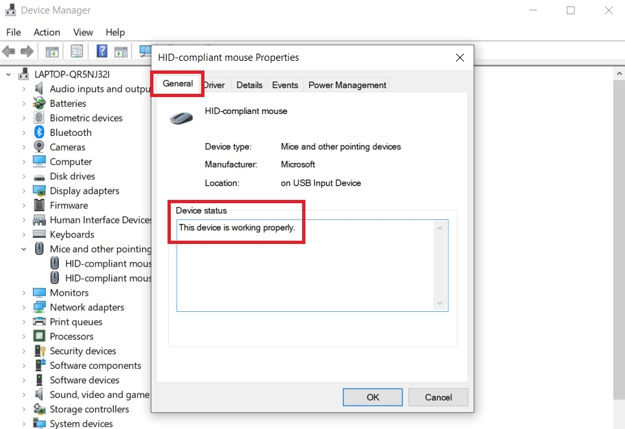The width and height of the screenshot is (625, 429).
Task: Collapse Mice and other pointing devices
Action: (x=24, y=248)
